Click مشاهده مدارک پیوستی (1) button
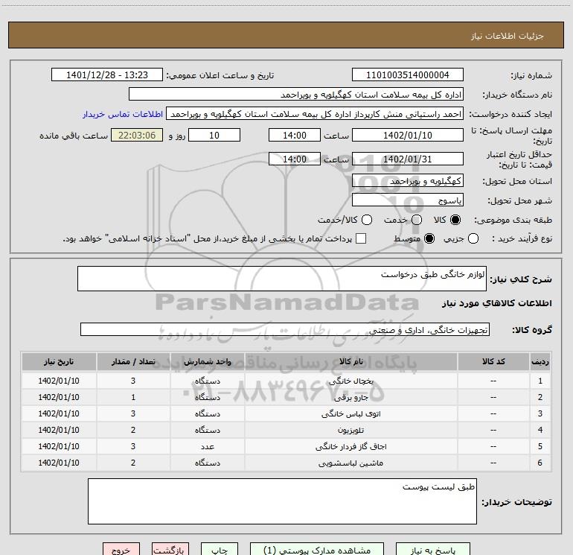The width and height of the screenshot is (573, 555). click(317, 550)
